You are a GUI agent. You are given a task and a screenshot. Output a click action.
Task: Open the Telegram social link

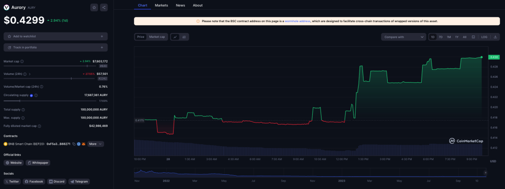[79, 181]
